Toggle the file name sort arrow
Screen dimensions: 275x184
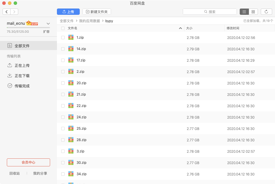pyautogui.click(x=180, y=28)
